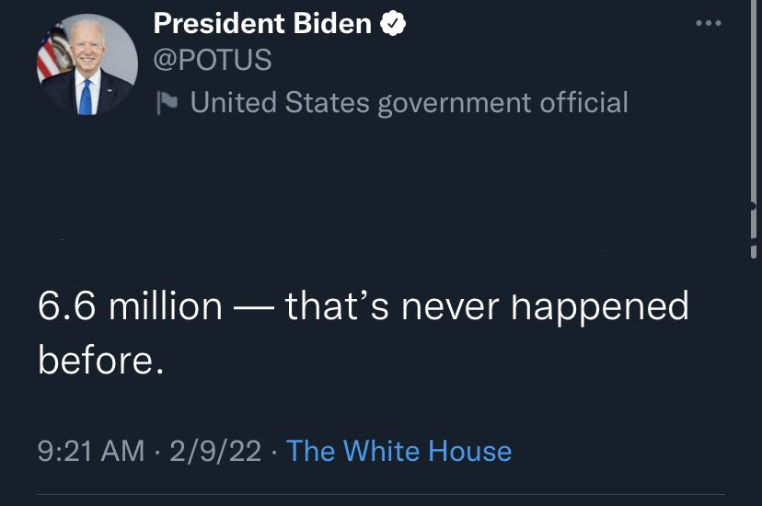Screen dimensions: 762x506
Task: Click the American flag in the avatar
Action: pos(52,55)
